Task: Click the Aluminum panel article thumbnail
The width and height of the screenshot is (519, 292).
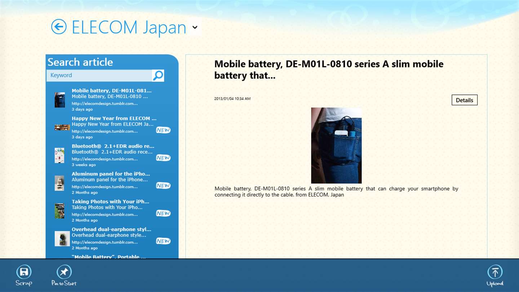Action: (x=59, y=183)
